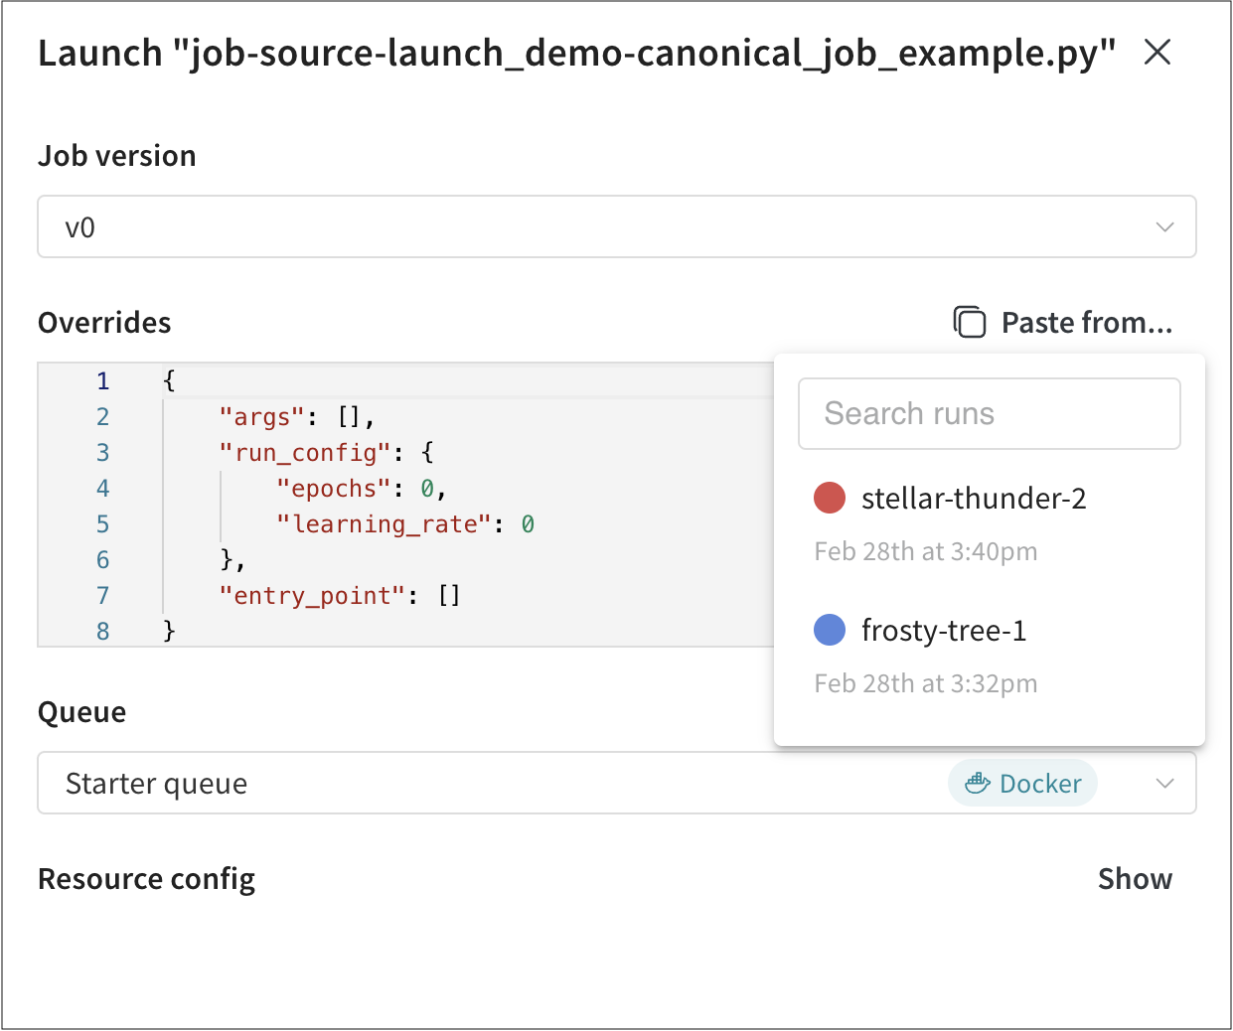This screenshot has width=1233, height=1031.
Task: Open the v0 job version selector
Action: [x=596, y=227]
